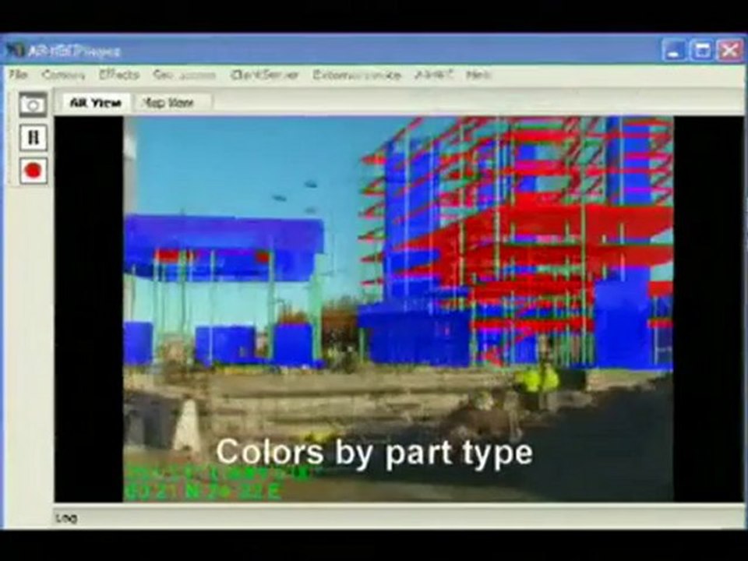Viewport: 748px width, 561px height.
Task: Minimize the application window
Action: [x=673, y=50]
